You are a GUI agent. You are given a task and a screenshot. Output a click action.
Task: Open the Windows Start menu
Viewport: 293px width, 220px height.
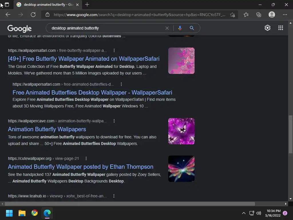coord(9,213)
